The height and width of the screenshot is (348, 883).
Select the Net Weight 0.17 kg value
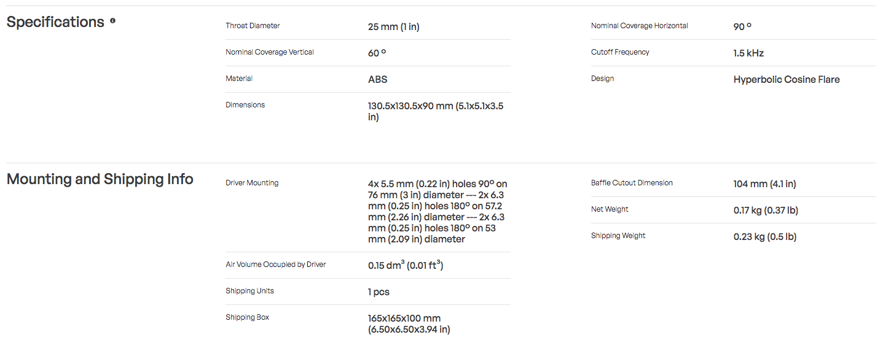[x=766, y=211]
